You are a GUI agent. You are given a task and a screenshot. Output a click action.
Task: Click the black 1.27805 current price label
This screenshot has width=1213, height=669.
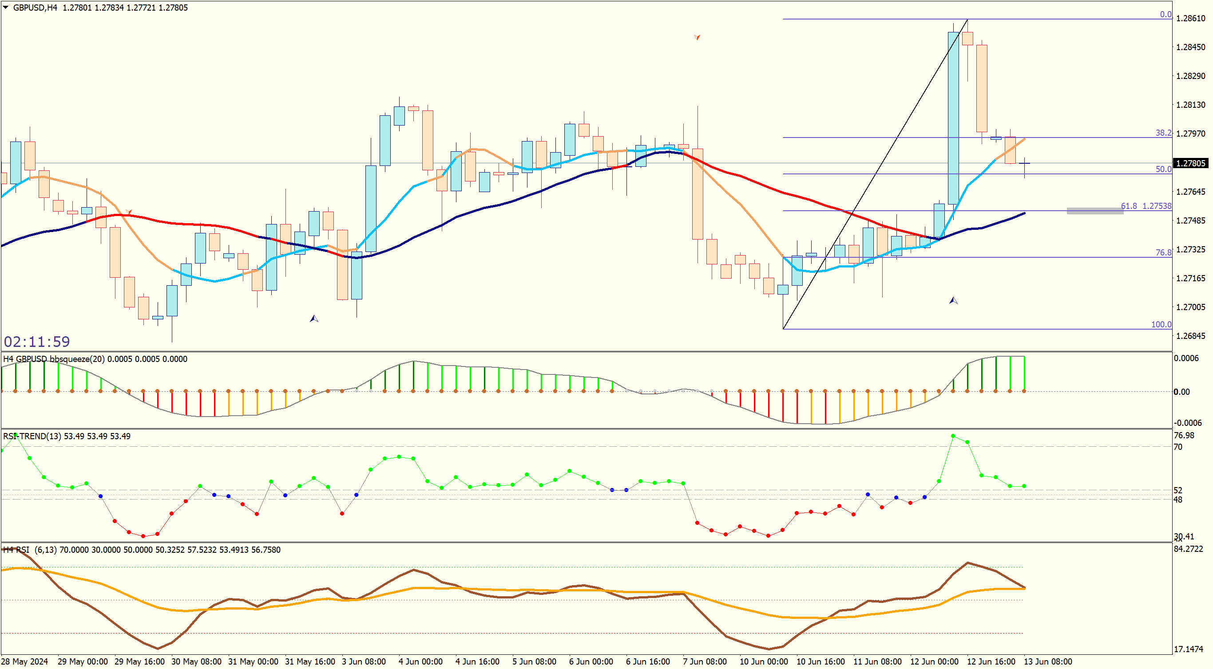1190,163
